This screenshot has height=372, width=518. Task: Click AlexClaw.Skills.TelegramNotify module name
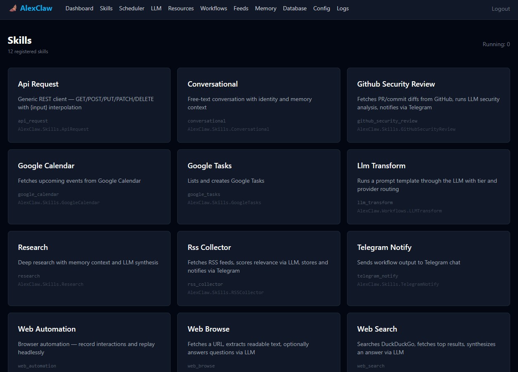398,284
